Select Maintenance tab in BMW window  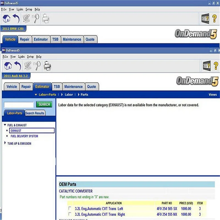pos(72,39)
